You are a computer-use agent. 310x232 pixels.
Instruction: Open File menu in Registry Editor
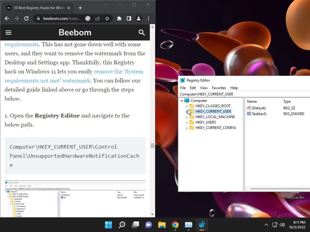(x=183, y=88)
